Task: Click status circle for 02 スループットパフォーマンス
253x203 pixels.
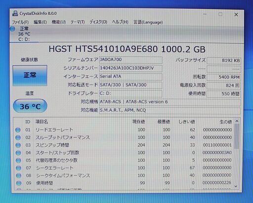Action: point(18,137)
